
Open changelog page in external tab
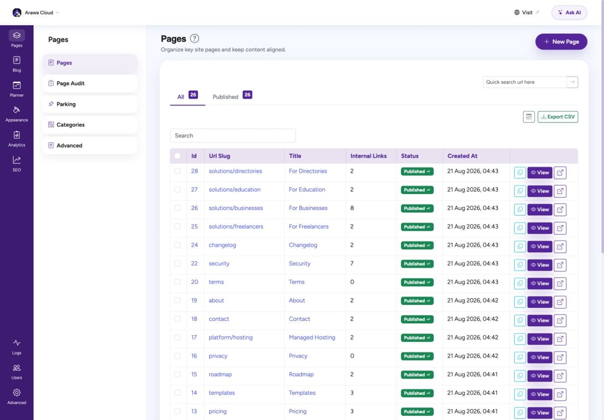point(560,247)
